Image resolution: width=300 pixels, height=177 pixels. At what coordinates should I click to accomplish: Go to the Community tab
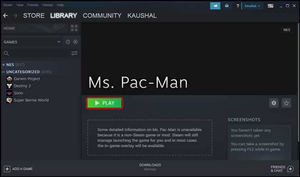(102, 16)
